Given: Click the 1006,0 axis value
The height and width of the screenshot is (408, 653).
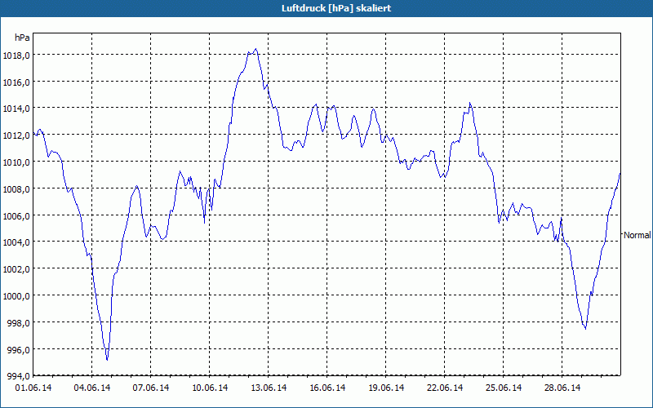Looking at the screenshot, I should click(16, 216).
